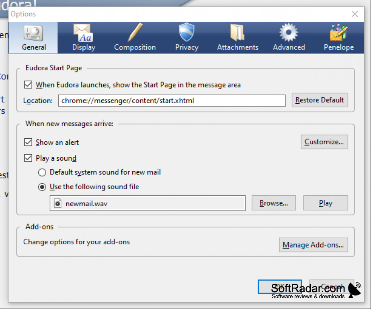The image size is (371, 309).
Task: Uncheck show Start Page when Eudora launches
Action: coord(28,85)
